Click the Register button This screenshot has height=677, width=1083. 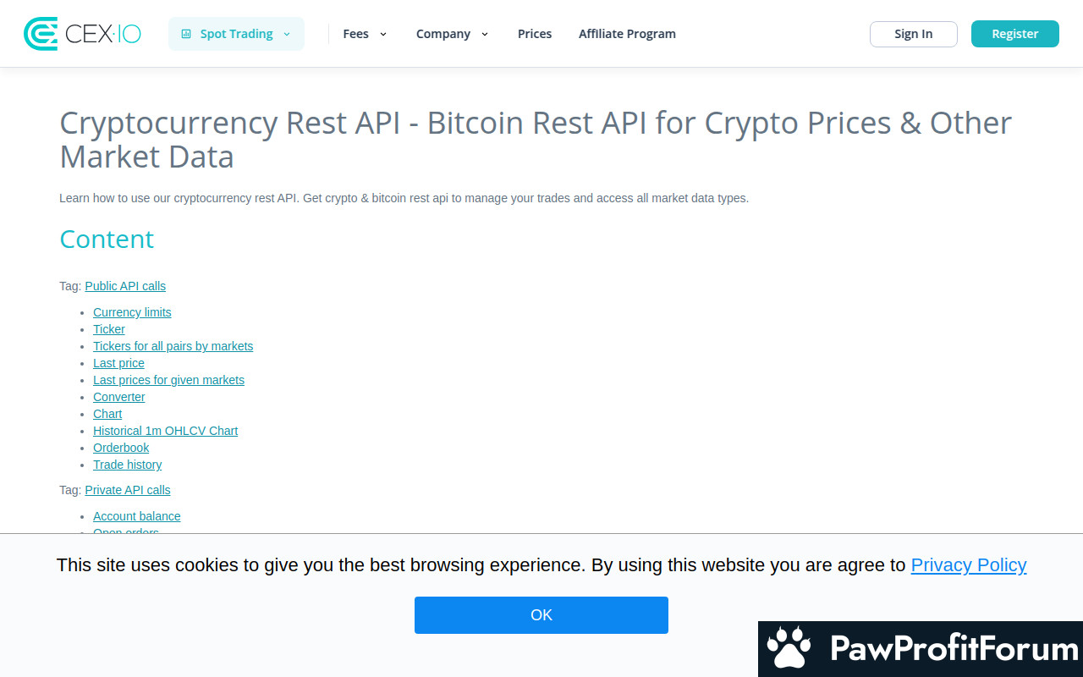coord(1015,34)
